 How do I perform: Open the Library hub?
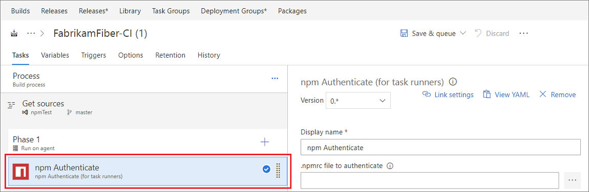130,11
